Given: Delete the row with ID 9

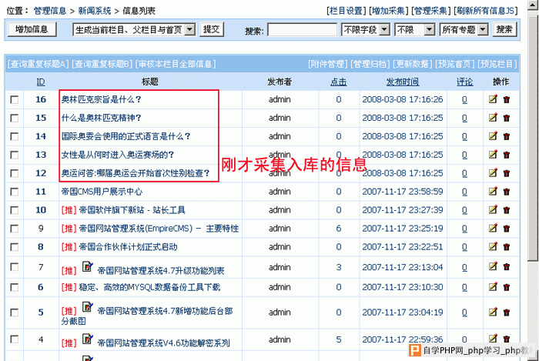Looking at the screenshot, I should pyautogui.click(x=507, y=229).
